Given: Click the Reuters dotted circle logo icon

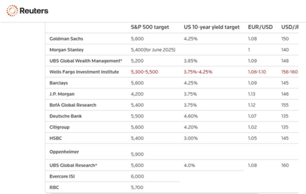Looking at the screenshot, I should [12, 11].
